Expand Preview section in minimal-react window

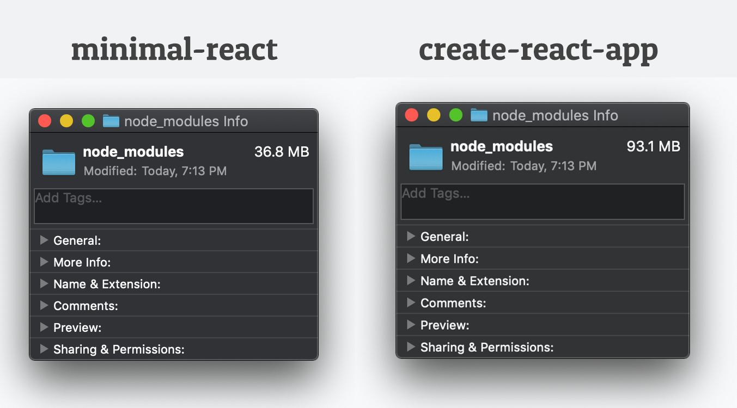point(45,327)
